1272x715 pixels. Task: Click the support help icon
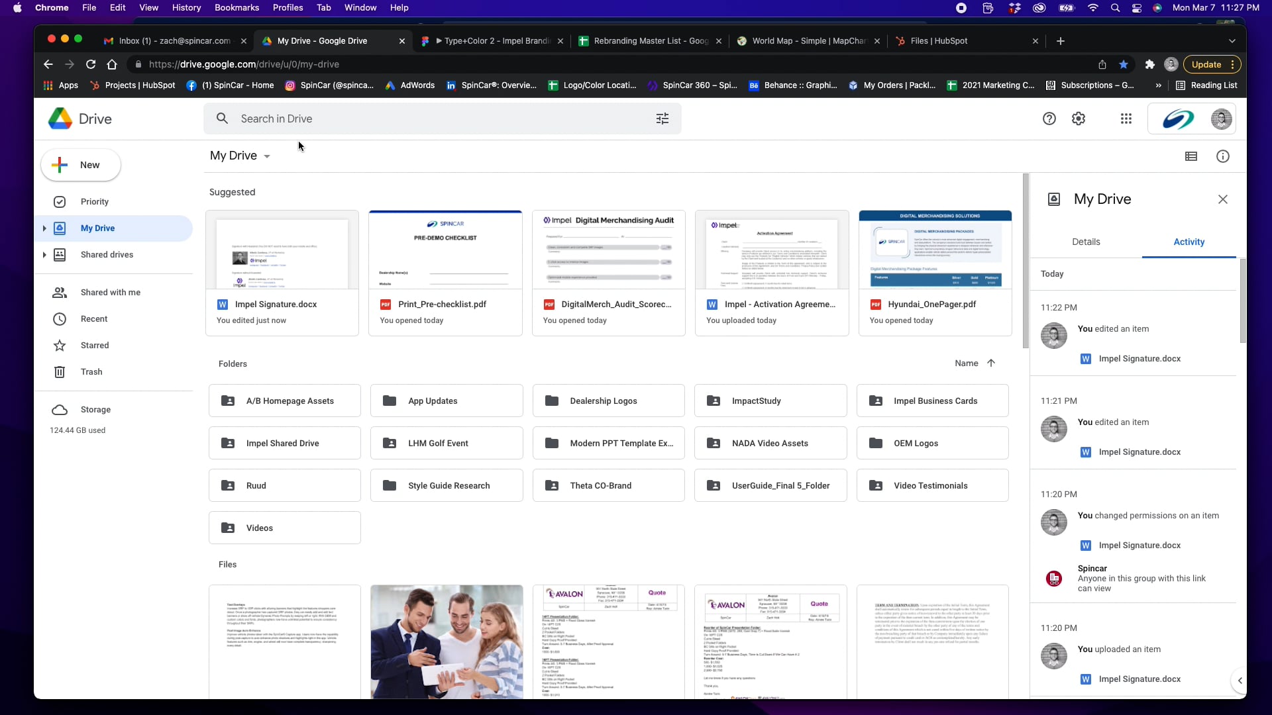[1049, 119]
